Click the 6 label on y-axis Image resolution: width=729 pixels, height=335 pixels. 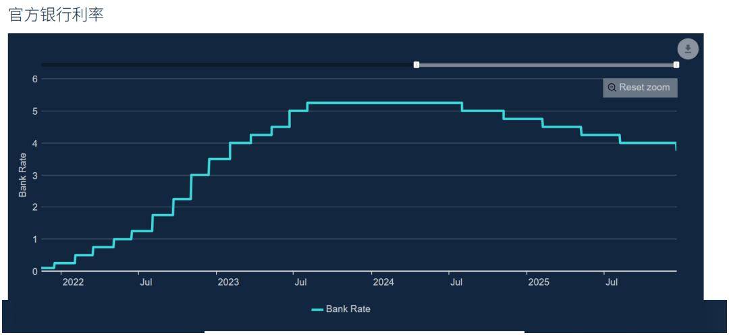tap(34, 79)
